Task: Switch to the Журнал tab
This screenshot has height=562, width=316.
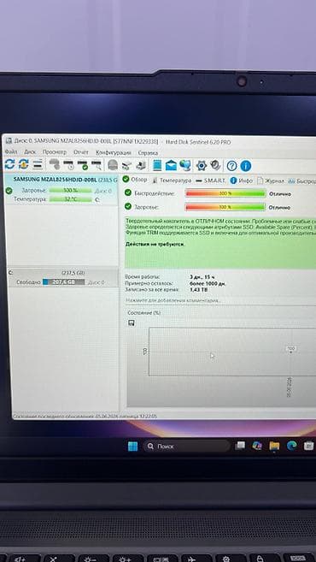Action: coord(271,181)
